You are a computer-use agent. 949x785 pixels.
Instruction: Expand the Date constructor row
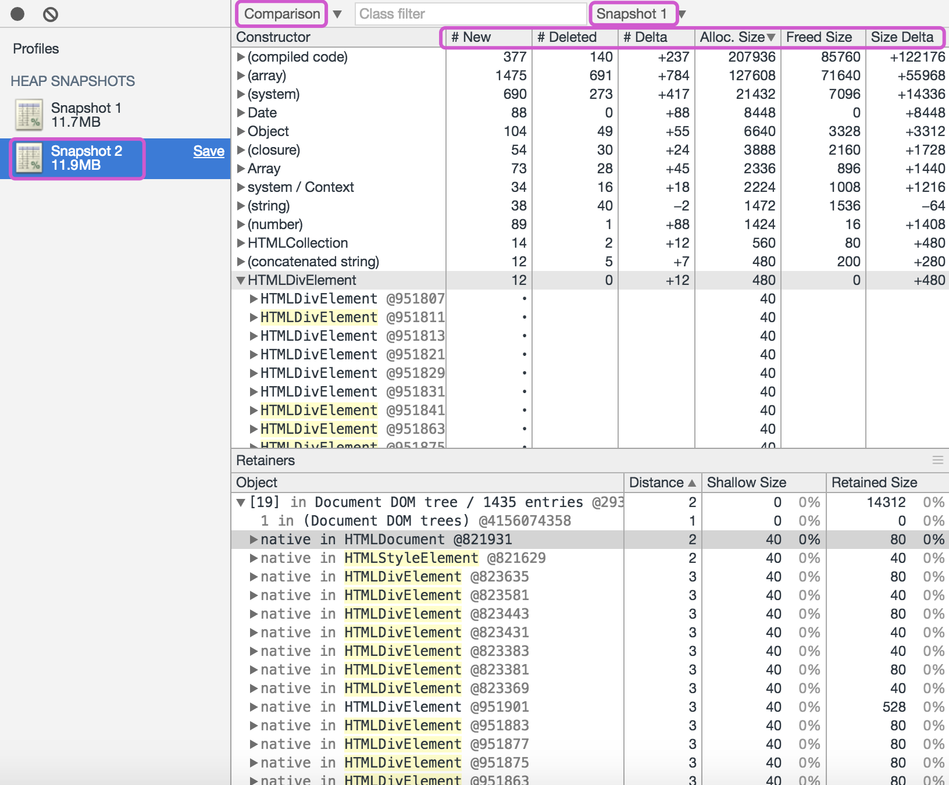[241, 113]
